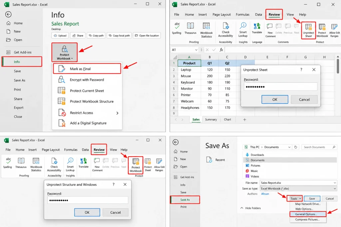Click Translate in the Unprotect Sheet window ribbon

click(257, 29)
